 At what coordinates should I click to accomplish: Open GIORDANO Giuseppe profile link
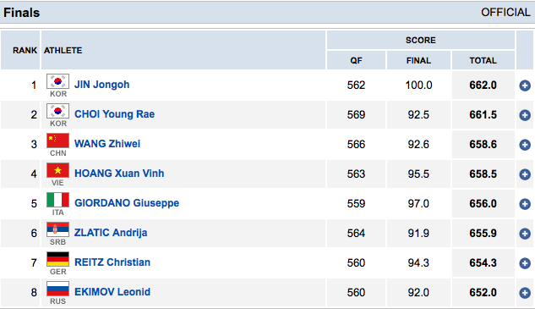tap(127, 203)
